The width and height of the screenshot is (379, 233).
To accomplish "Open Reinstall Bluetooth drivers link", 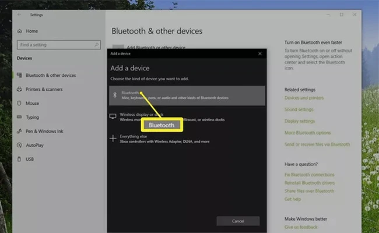I will [310, 183].
